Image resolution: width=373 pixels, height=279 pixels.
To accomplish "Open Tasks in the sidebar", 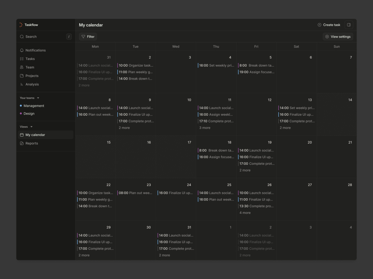I will [x=46, y=59].
